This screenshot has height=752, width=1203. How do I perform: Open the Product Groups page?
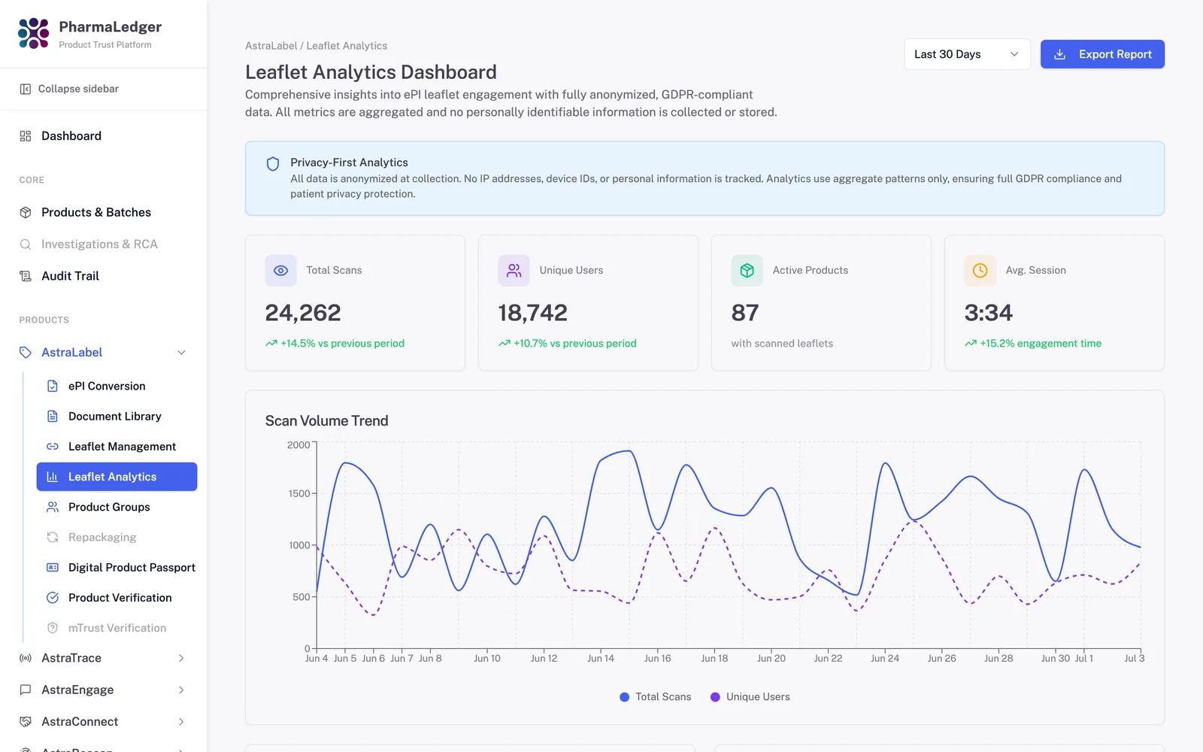[x=117, y=507]
